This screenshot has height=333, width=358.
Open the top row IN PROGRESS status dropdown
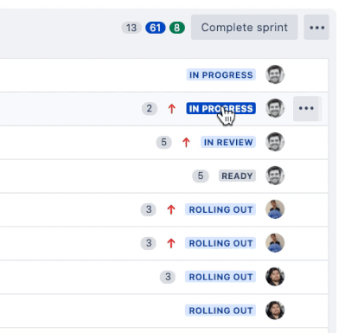point(221,74)
